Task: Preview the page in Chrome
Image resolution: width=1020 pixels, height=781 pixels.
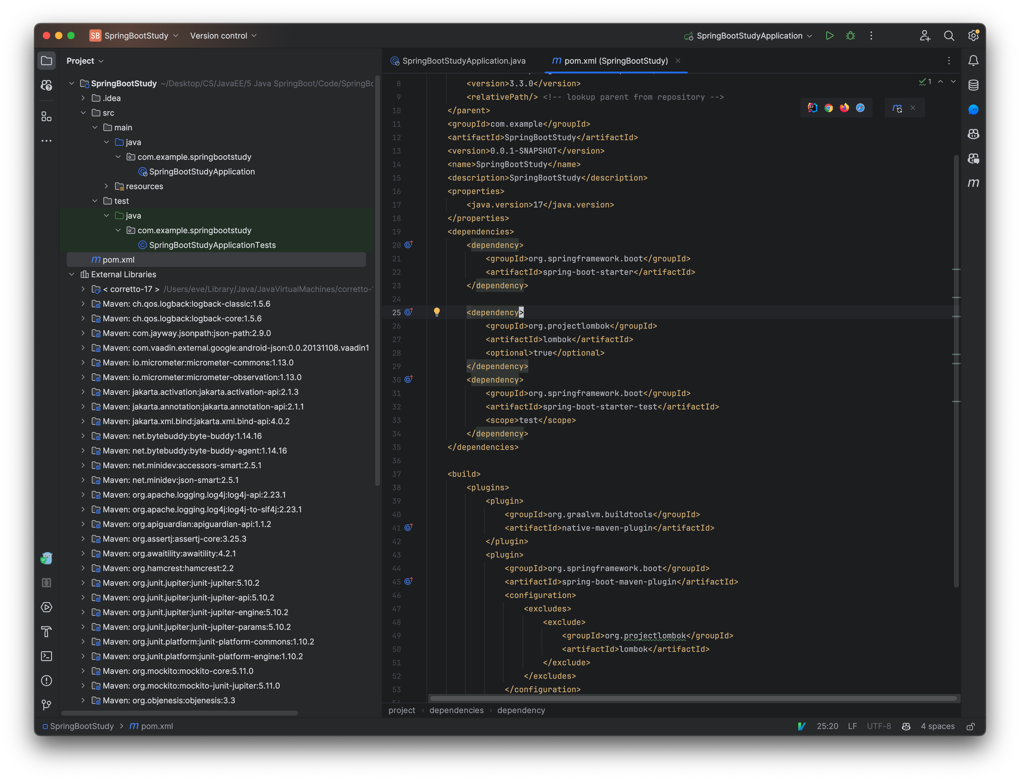Action: point(828,107)
